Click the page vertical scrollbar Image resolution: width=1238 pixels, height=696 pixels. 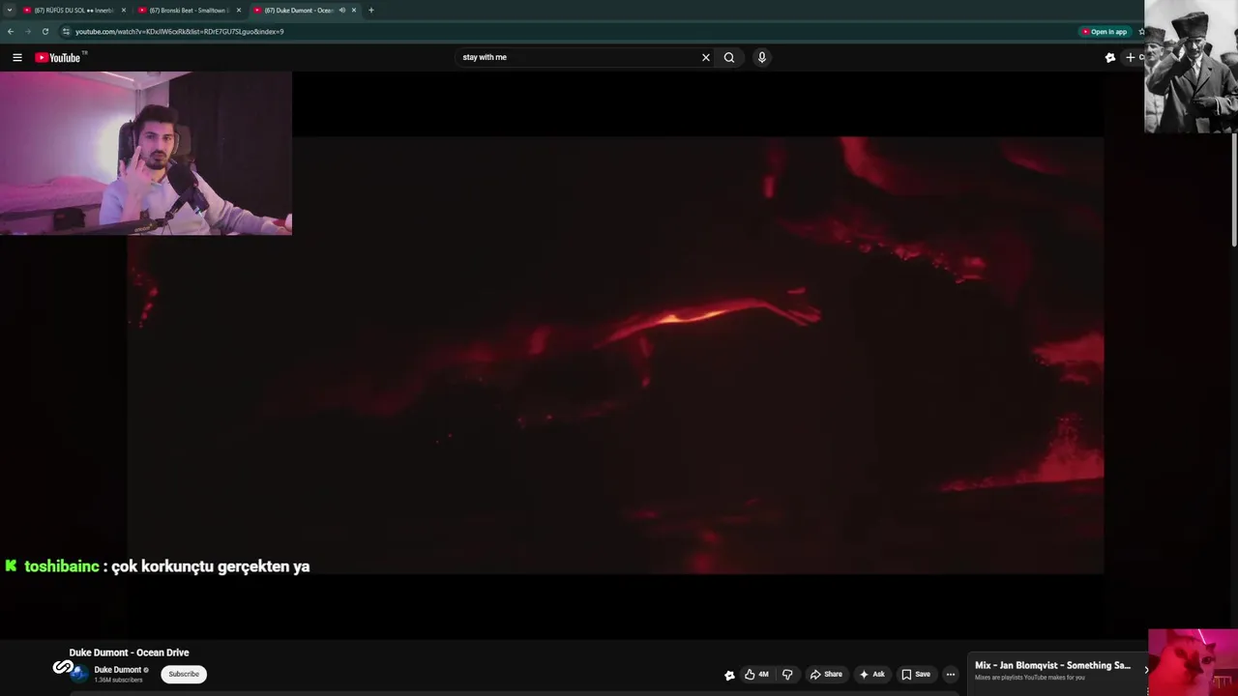point(1234,188)
